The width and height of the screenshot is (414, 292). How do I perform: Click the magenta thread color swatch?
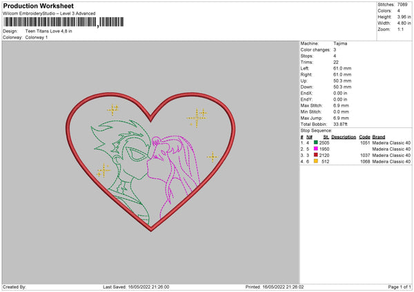[316, 149]
